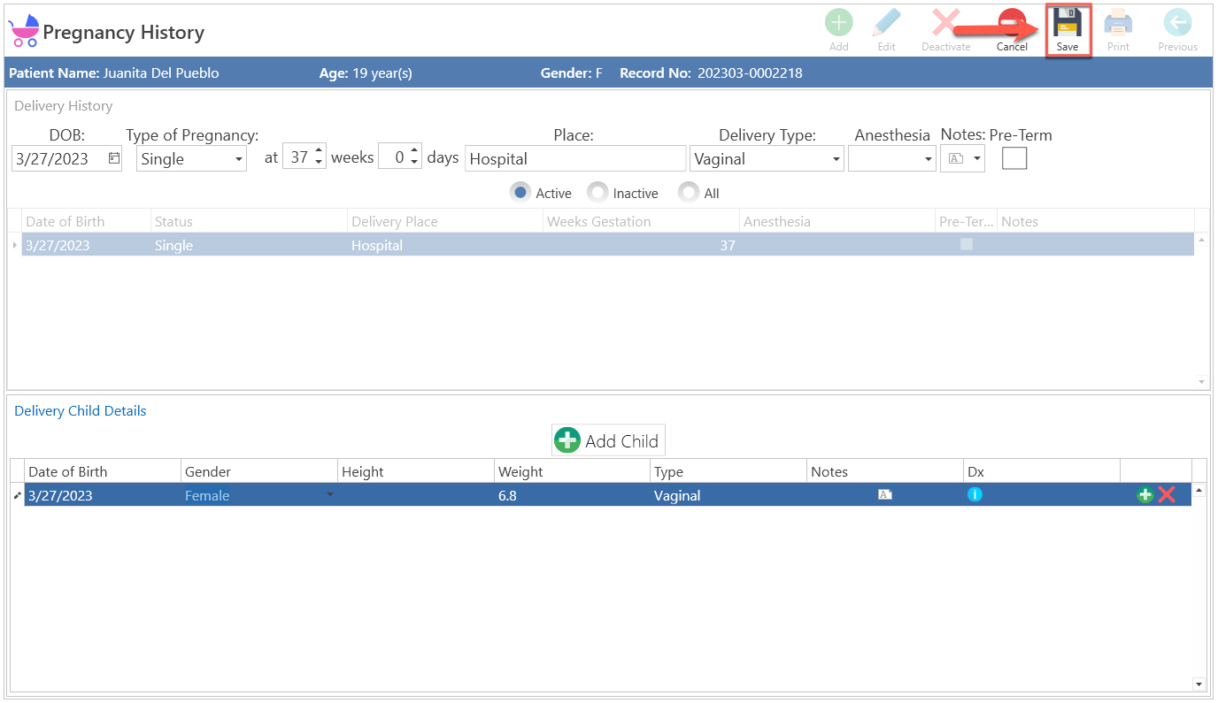This screenshot has width=1218, height=703.
Task: Click Anesthesia column header in history grid
Action: click(837, 221)
